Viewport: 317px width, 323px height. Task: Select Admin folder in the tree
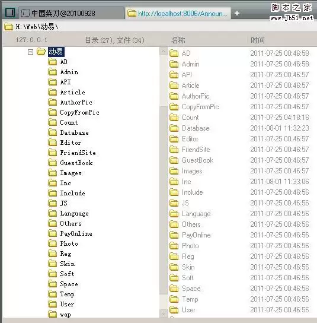69,72
